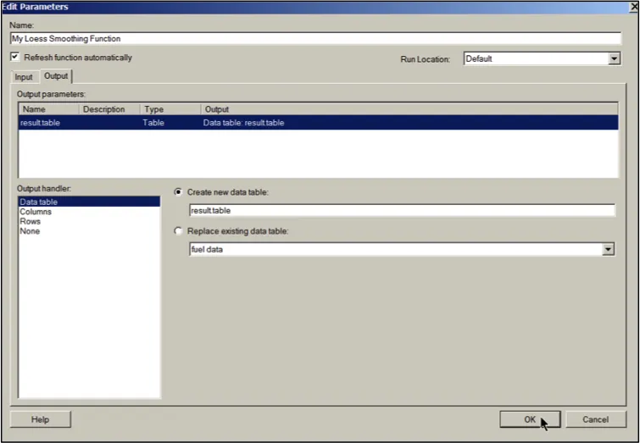Click the Name column header
Viewport: 640px width, 443px height.
[48, 109]
